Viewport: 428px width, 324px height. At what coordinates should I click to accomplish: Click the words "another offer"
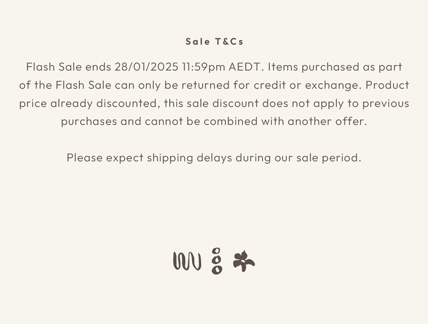[326, 121]
